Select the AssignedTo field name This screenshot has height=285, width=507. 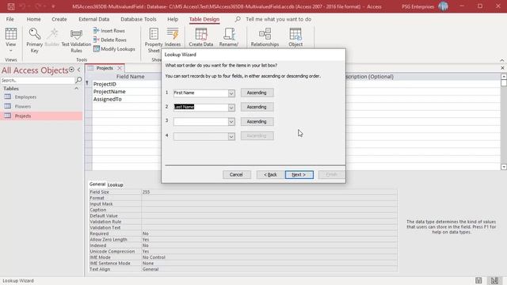(x=108, y=99)
